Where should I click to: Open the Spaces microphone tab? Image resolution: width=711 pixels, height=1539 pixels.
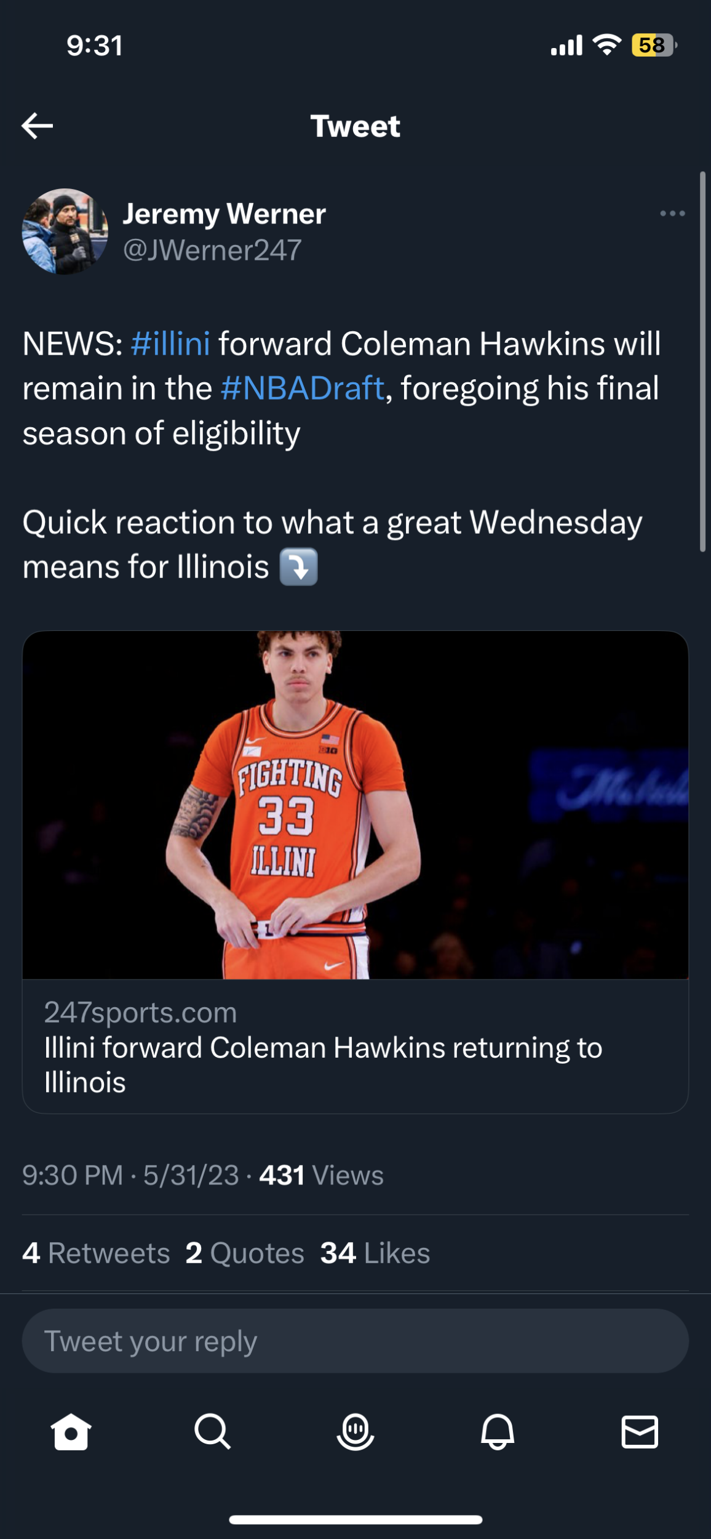(x=355, y=1431)
